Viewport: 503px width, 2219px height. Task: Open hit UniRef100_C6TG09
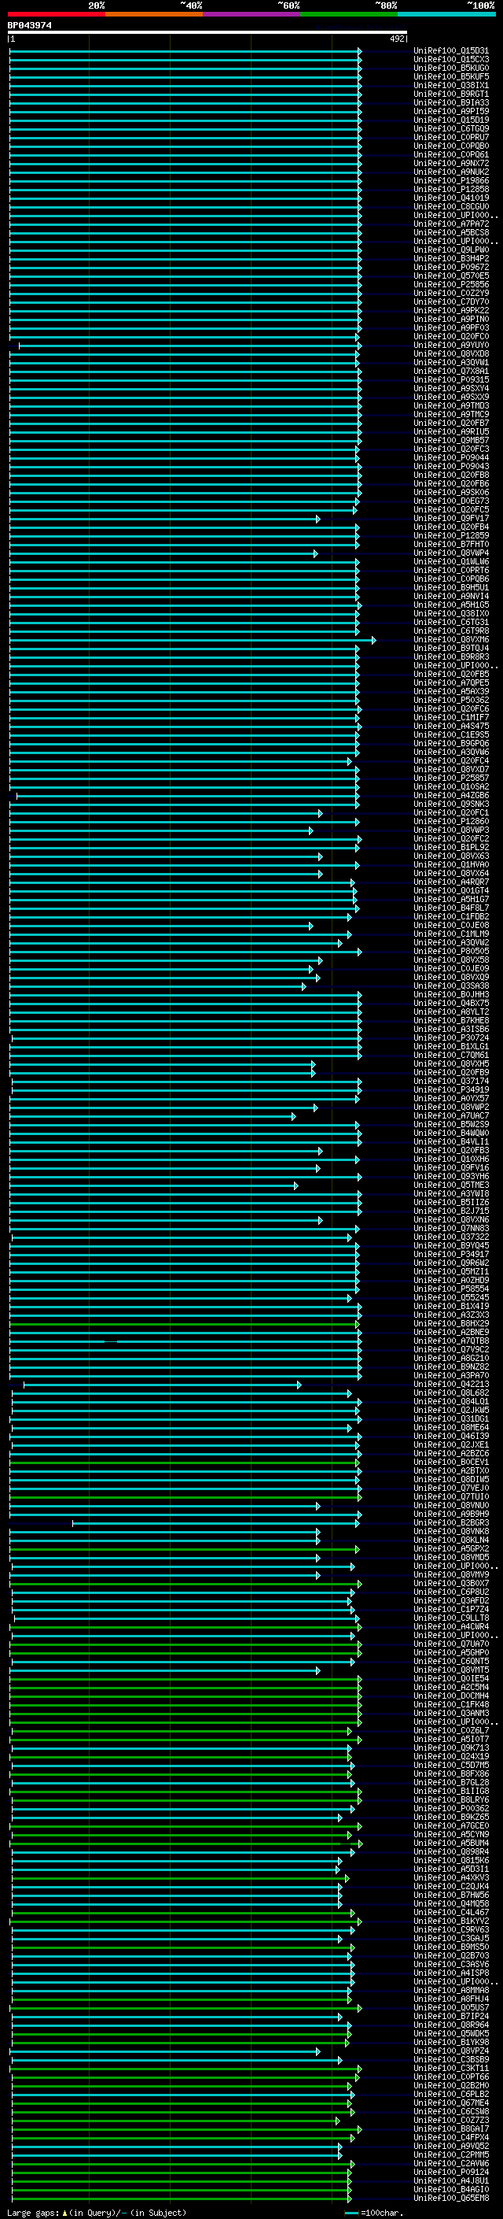pyautogui.click(x=451, y=128)
